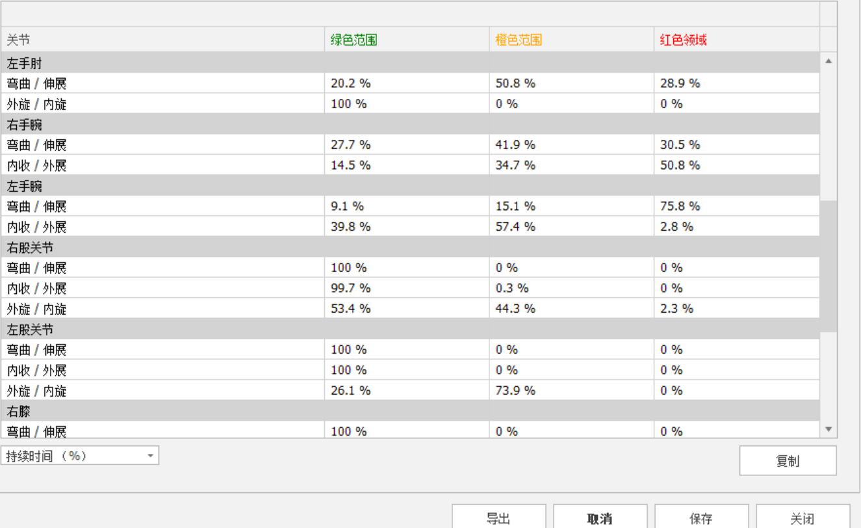861x528 pixels.
Task: Click the scrollbar down arrow
Action: (828, 429)
